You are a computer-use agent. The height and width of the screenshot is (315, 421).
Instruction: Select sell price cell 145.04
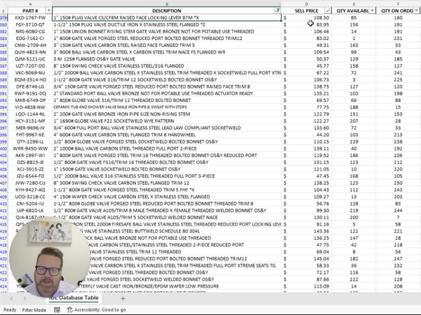306,259
